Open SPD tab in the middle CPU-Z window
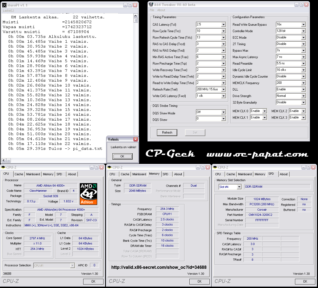The width and height of the screenshot is (318, 288). pos(166,174)
